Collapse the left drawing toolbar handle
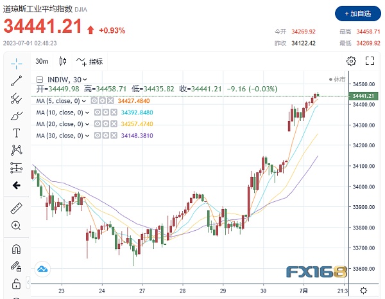 (28, 282)
